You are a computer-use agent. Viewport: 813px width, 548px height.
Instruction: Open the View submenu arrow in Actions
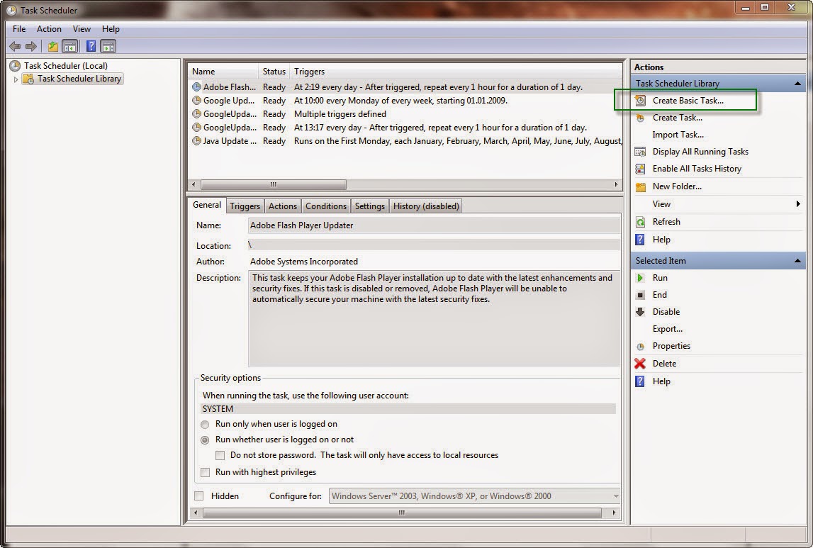(798, 204)
